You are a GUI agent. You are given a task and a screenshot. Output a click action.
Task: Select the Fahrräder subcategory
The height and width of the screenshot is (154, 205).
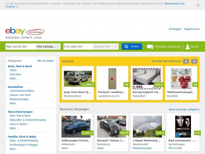point(15,74)
